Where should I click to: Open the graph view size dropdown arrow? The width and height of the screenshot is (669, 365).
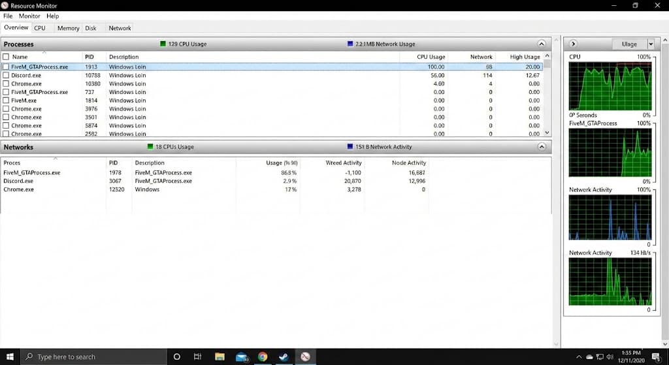click(651, 44)
